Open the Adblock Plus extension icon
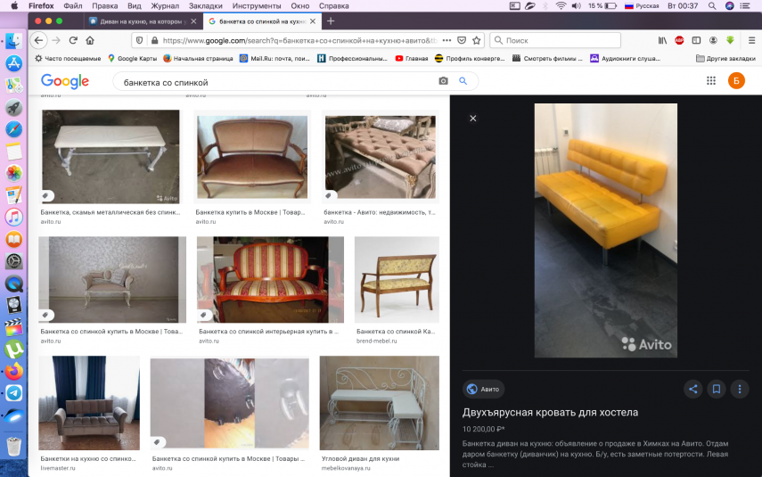Image resolution: width=762 pixels, height=477 pixels. pos(679,40)
